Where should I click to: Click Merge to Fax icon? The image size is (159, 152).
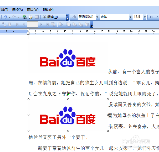(x=87, y=24)
